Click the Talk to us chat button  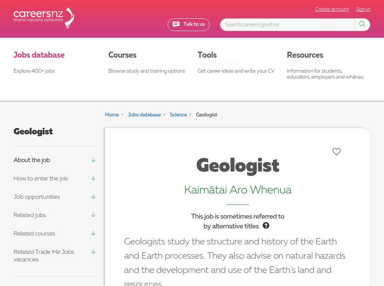(x=189, y=24)
